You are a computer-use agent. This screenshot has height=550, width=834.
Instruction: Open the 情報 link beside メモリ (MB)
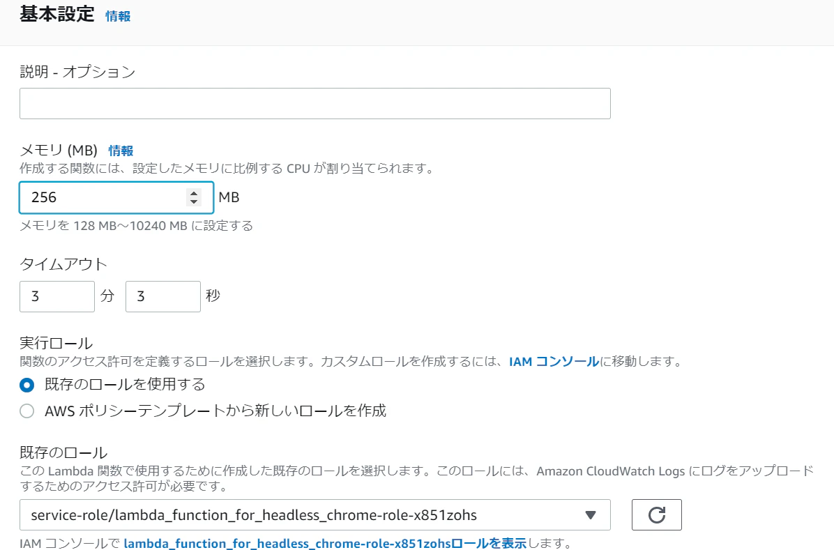tap(121, 151)
